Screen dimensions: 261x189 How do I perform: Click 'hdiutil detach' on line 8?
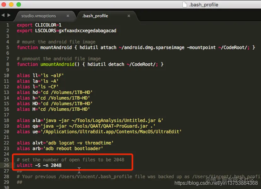(x=106, y=64)
